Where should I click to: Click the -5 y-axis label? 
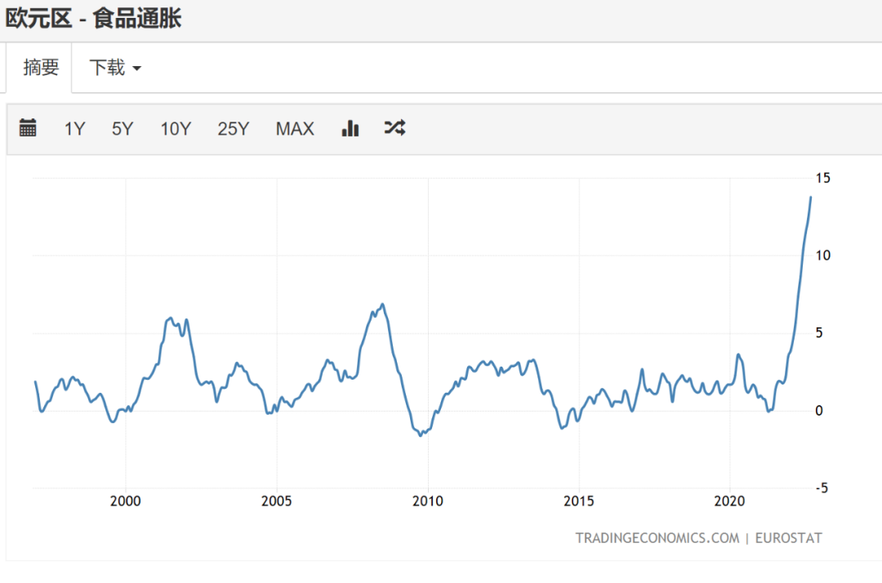[822, 488]
